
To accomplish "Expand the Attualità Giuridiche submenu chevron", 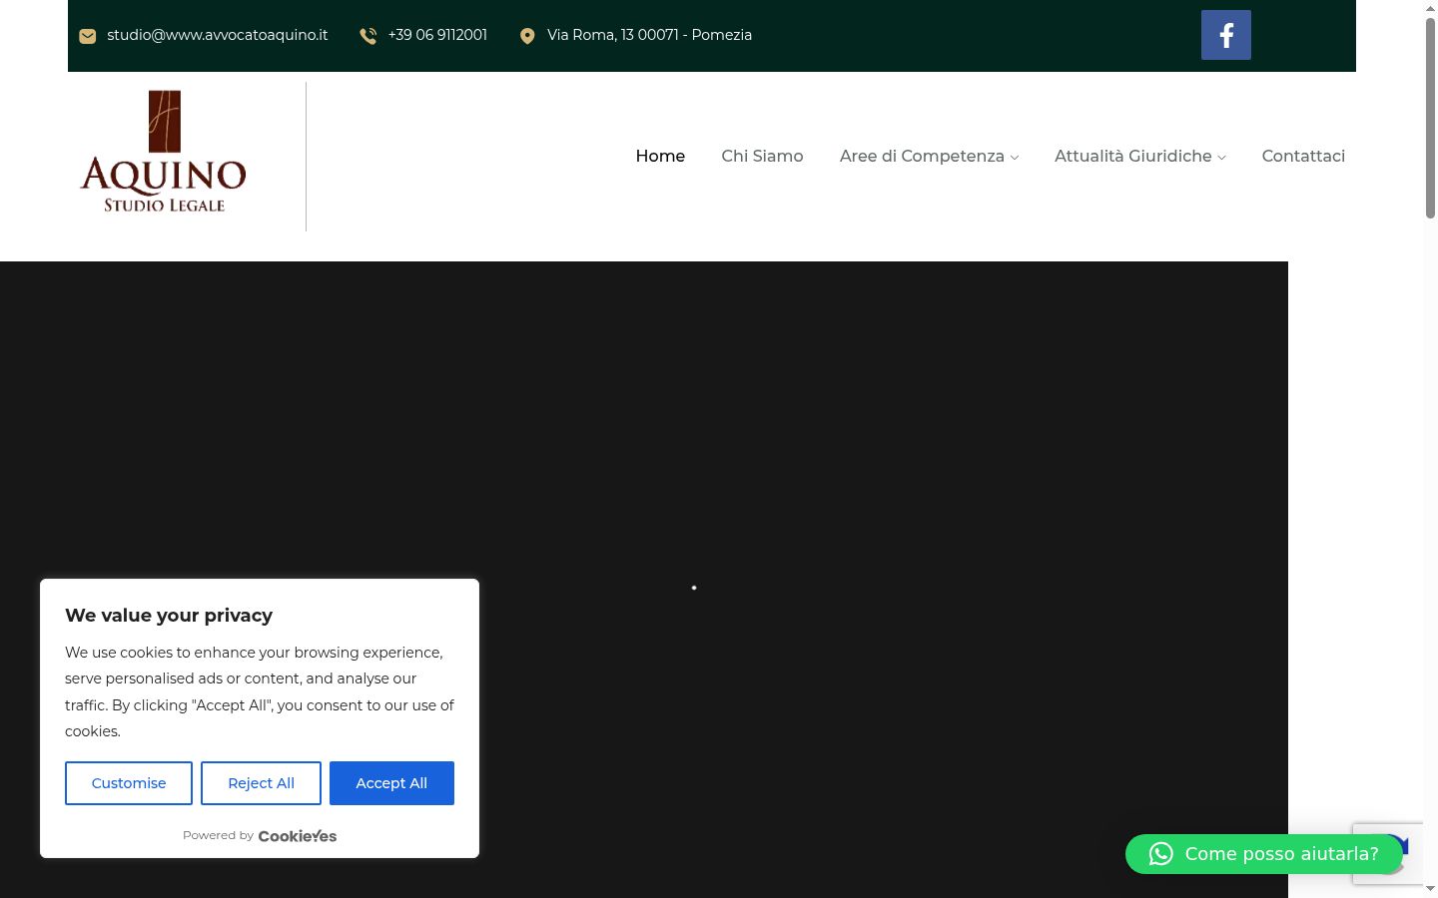I will pos(1221,158).
